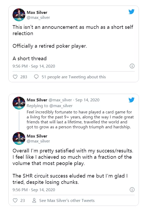Image resolution: width=147 pixels, height=209 pixels.
Task: Open Max Silver's avatar in first tweet
Action: click(x=19, y=15)
